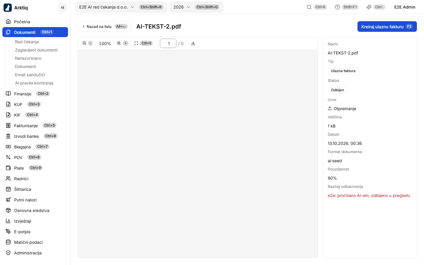Click the Nazad na listu button

105,26
